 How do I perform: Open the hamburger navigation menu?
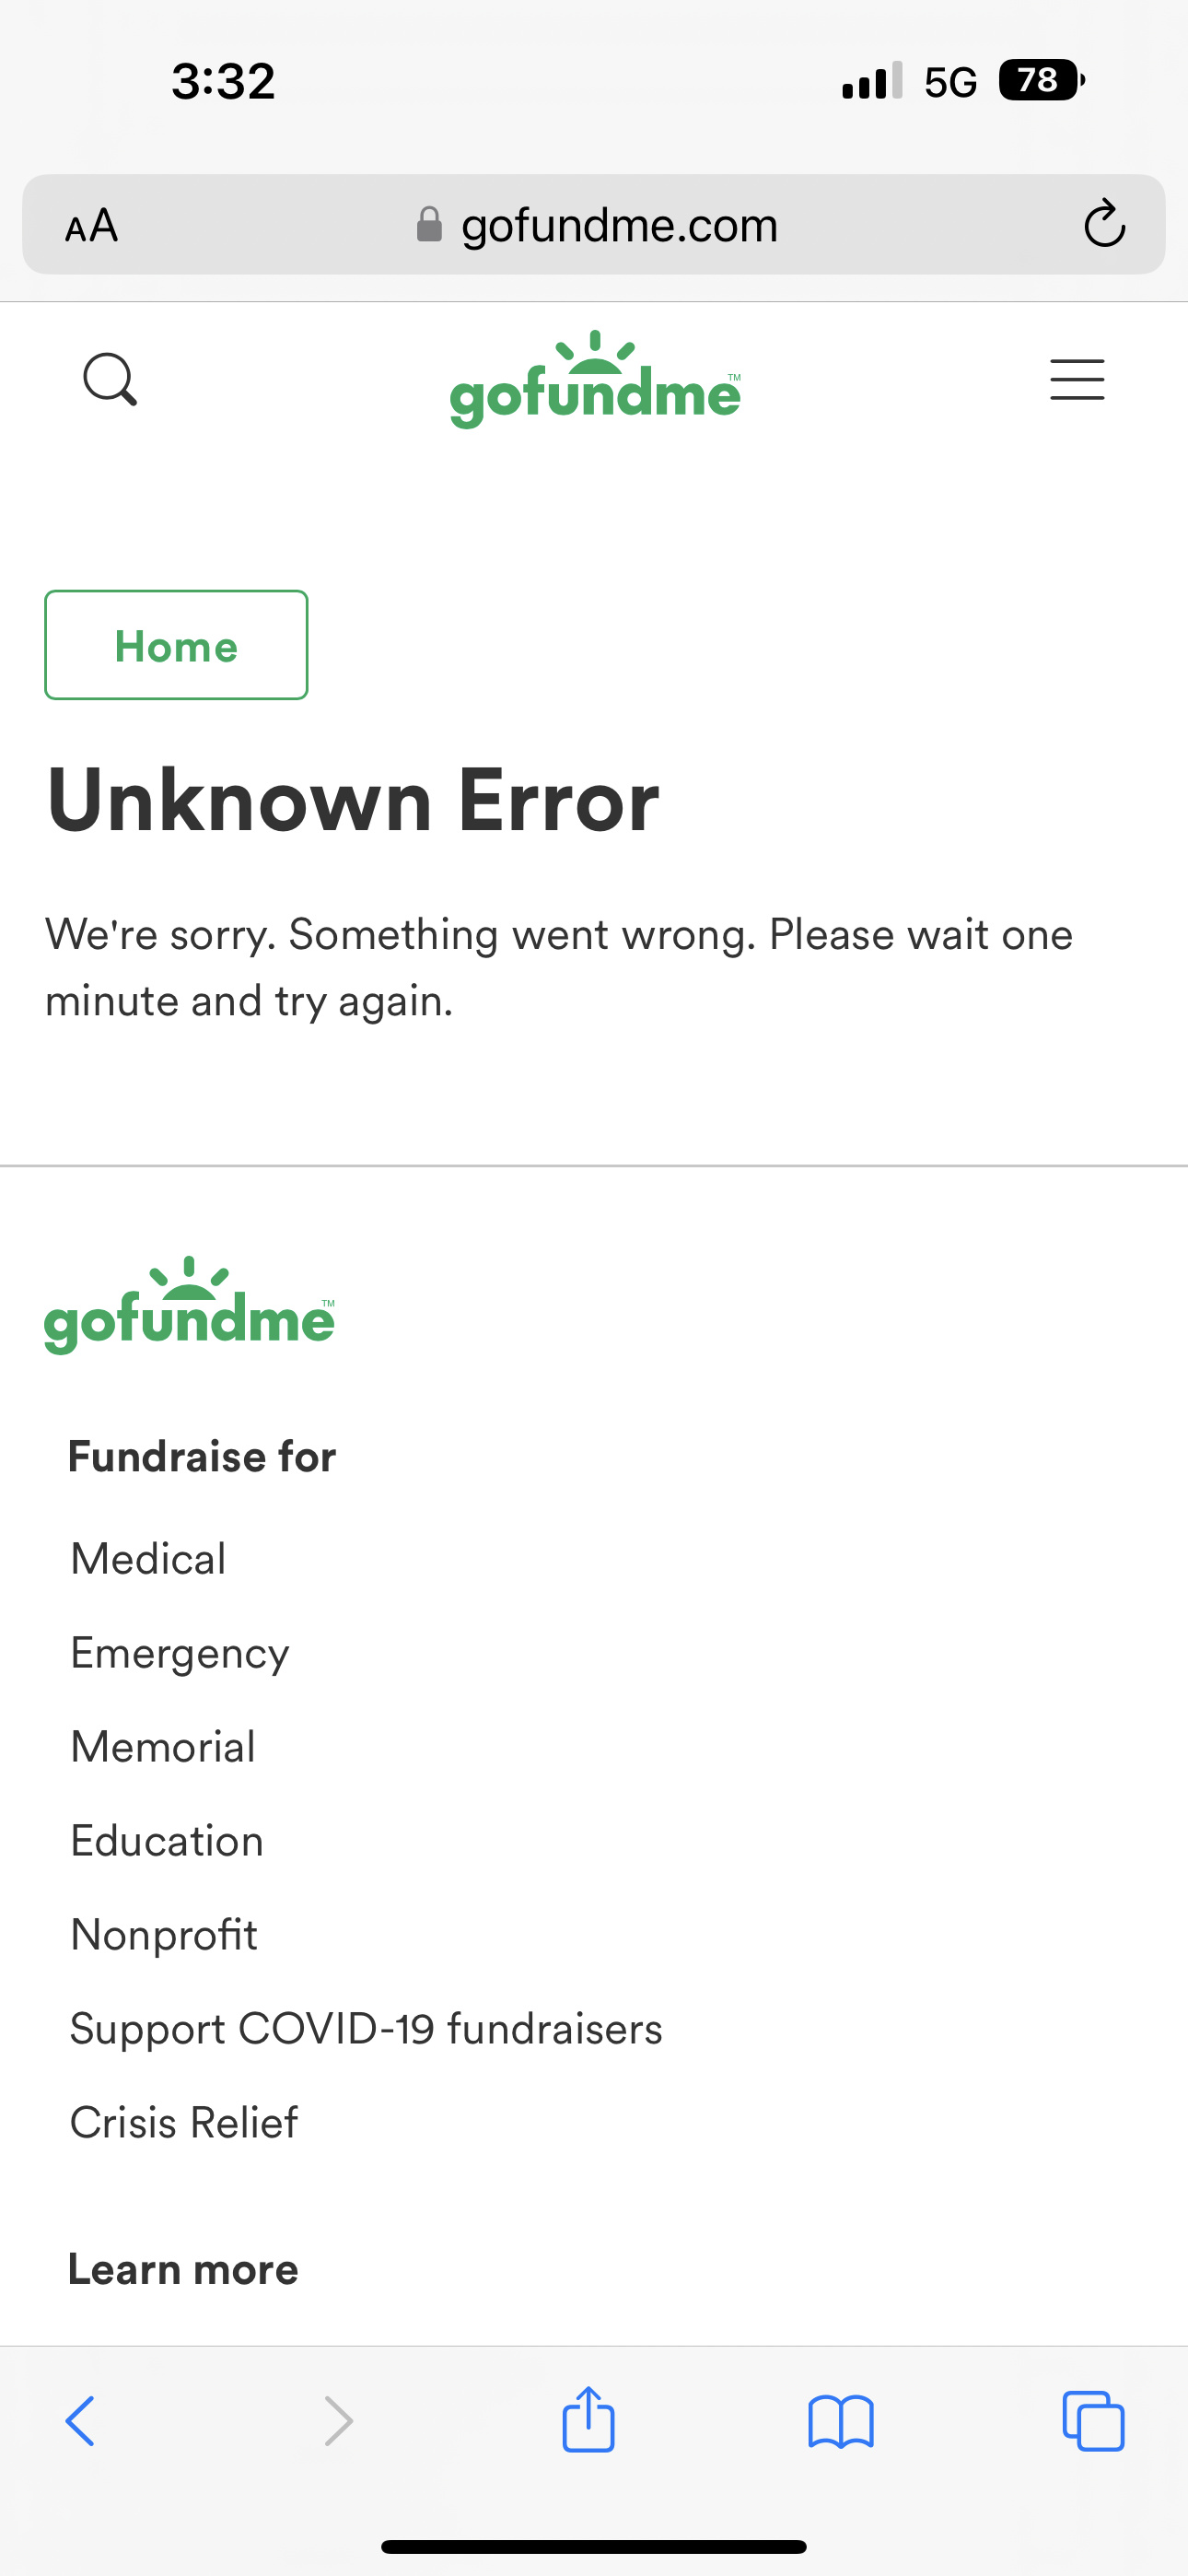[x=1077, y=380]
